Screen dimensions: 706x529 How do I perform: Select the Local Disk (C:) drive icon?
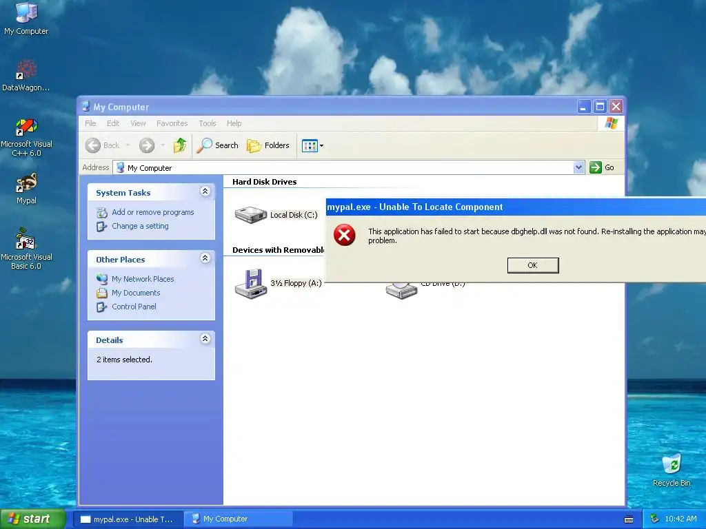coord(251,215)
